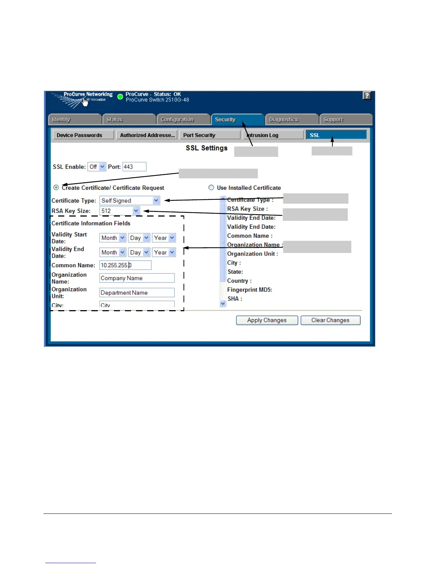Click the Organization Unit input field
The height and width of the screenshot is (566, 437).
point(137,293)
